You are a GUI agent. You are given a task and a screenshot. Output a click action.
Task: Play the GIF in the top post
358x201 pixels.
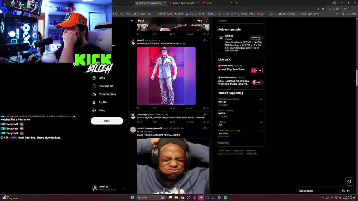pos(140,28)
